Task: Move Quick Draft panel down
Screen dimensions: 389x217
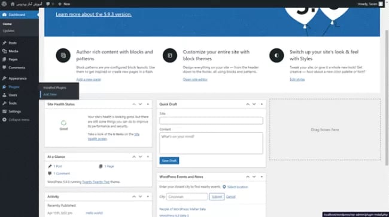Action: tap(254, 104)
